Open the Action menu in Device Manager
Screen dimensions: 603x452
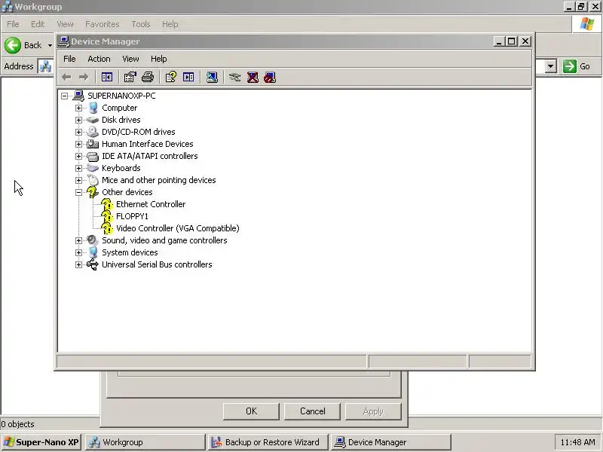click(x=99, y=59)
